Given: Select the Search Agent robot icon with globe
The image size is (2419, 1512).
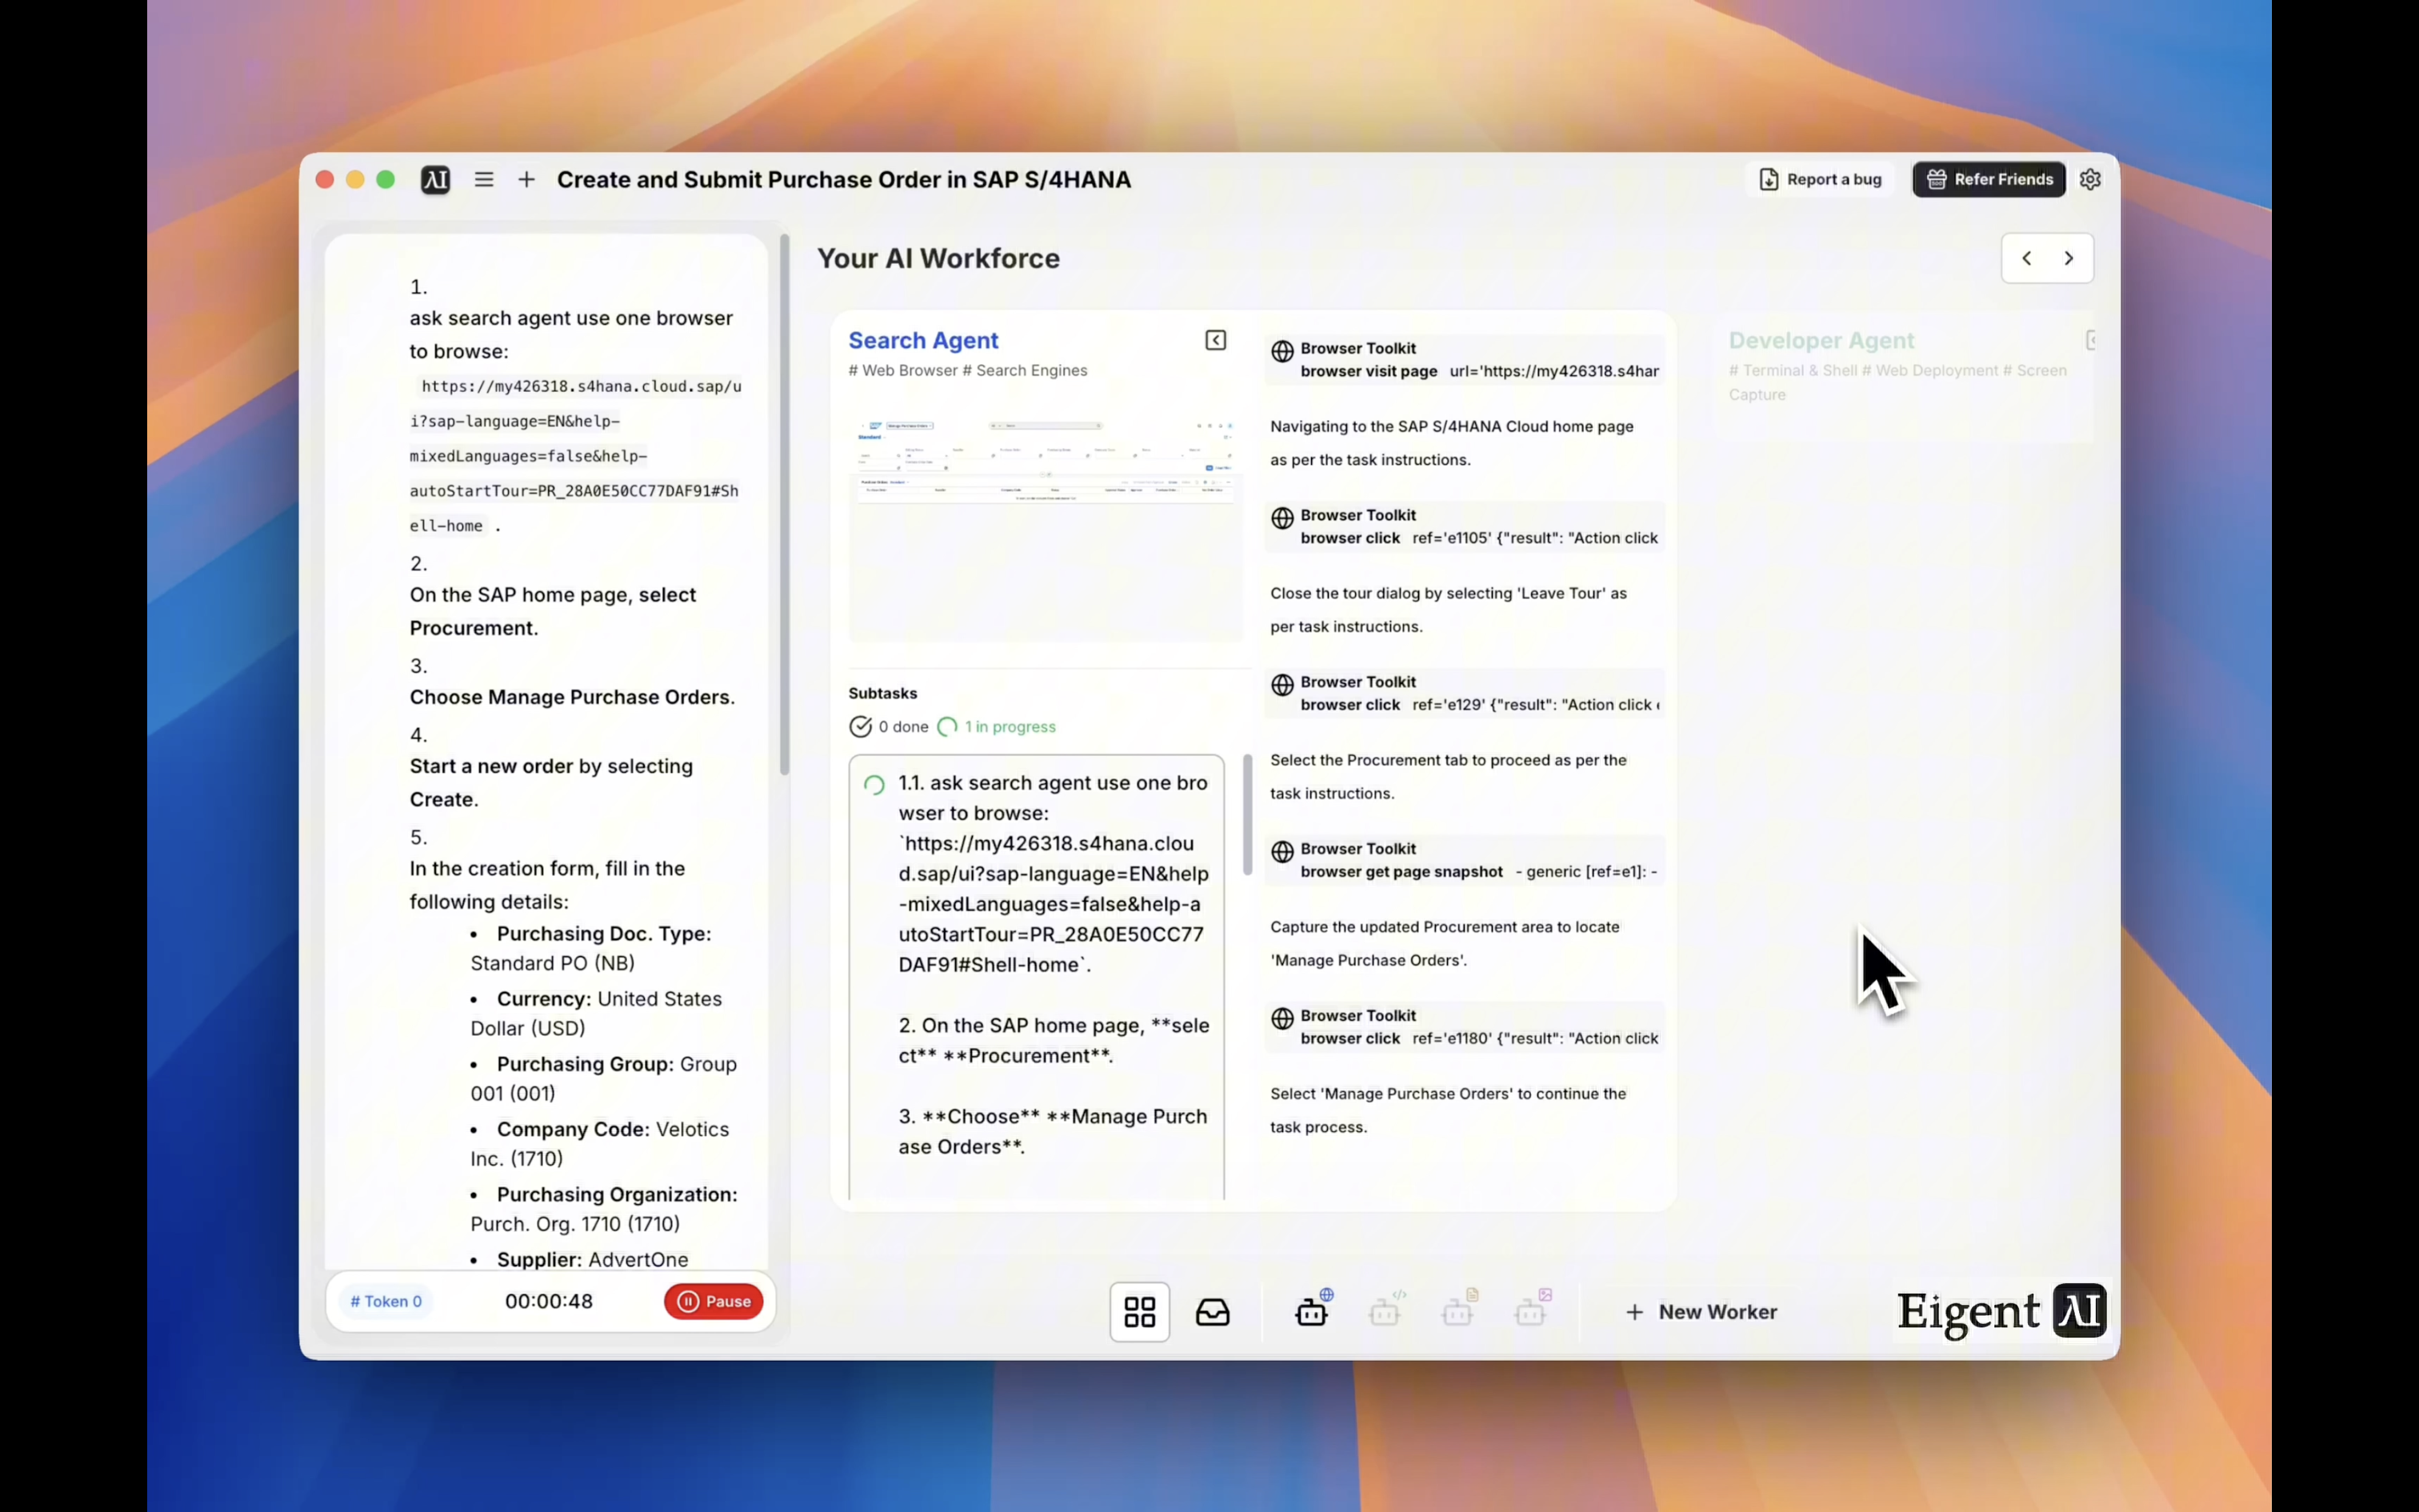Looking at the screenshot, I should tap(1313, 1309).
